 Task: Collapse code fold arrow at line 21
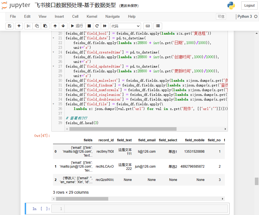tap(53, 38)
